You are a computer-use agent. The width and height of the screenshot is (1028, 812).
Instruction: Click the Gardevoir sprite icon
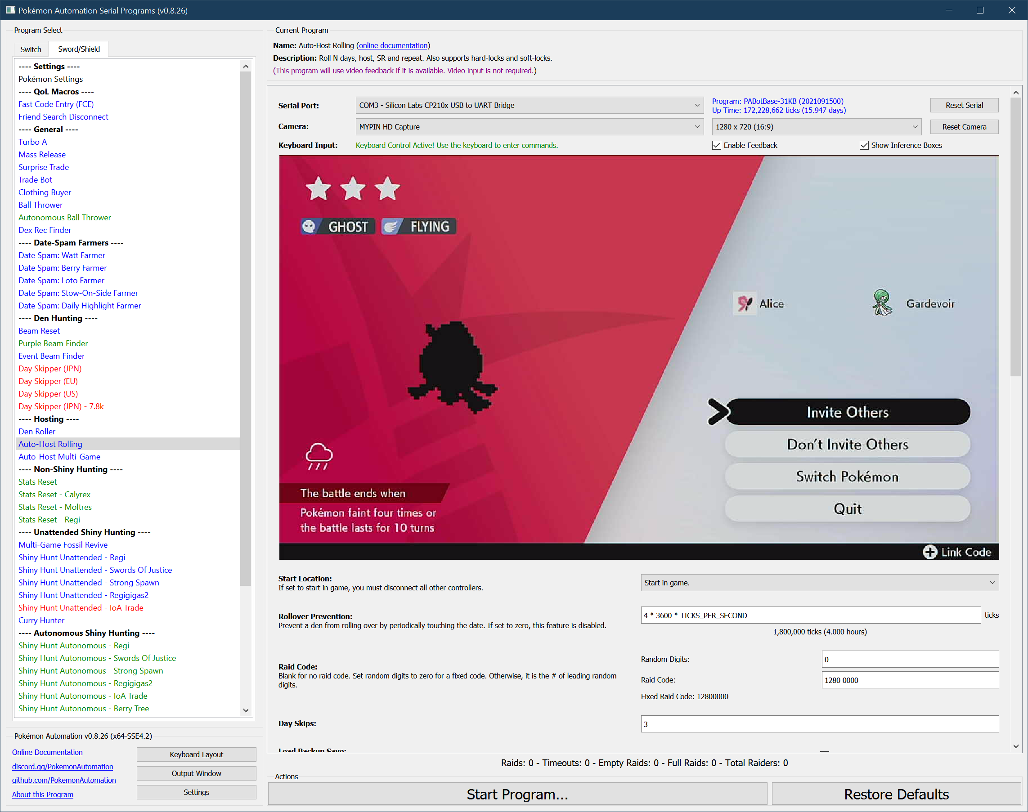coord(881,303)
